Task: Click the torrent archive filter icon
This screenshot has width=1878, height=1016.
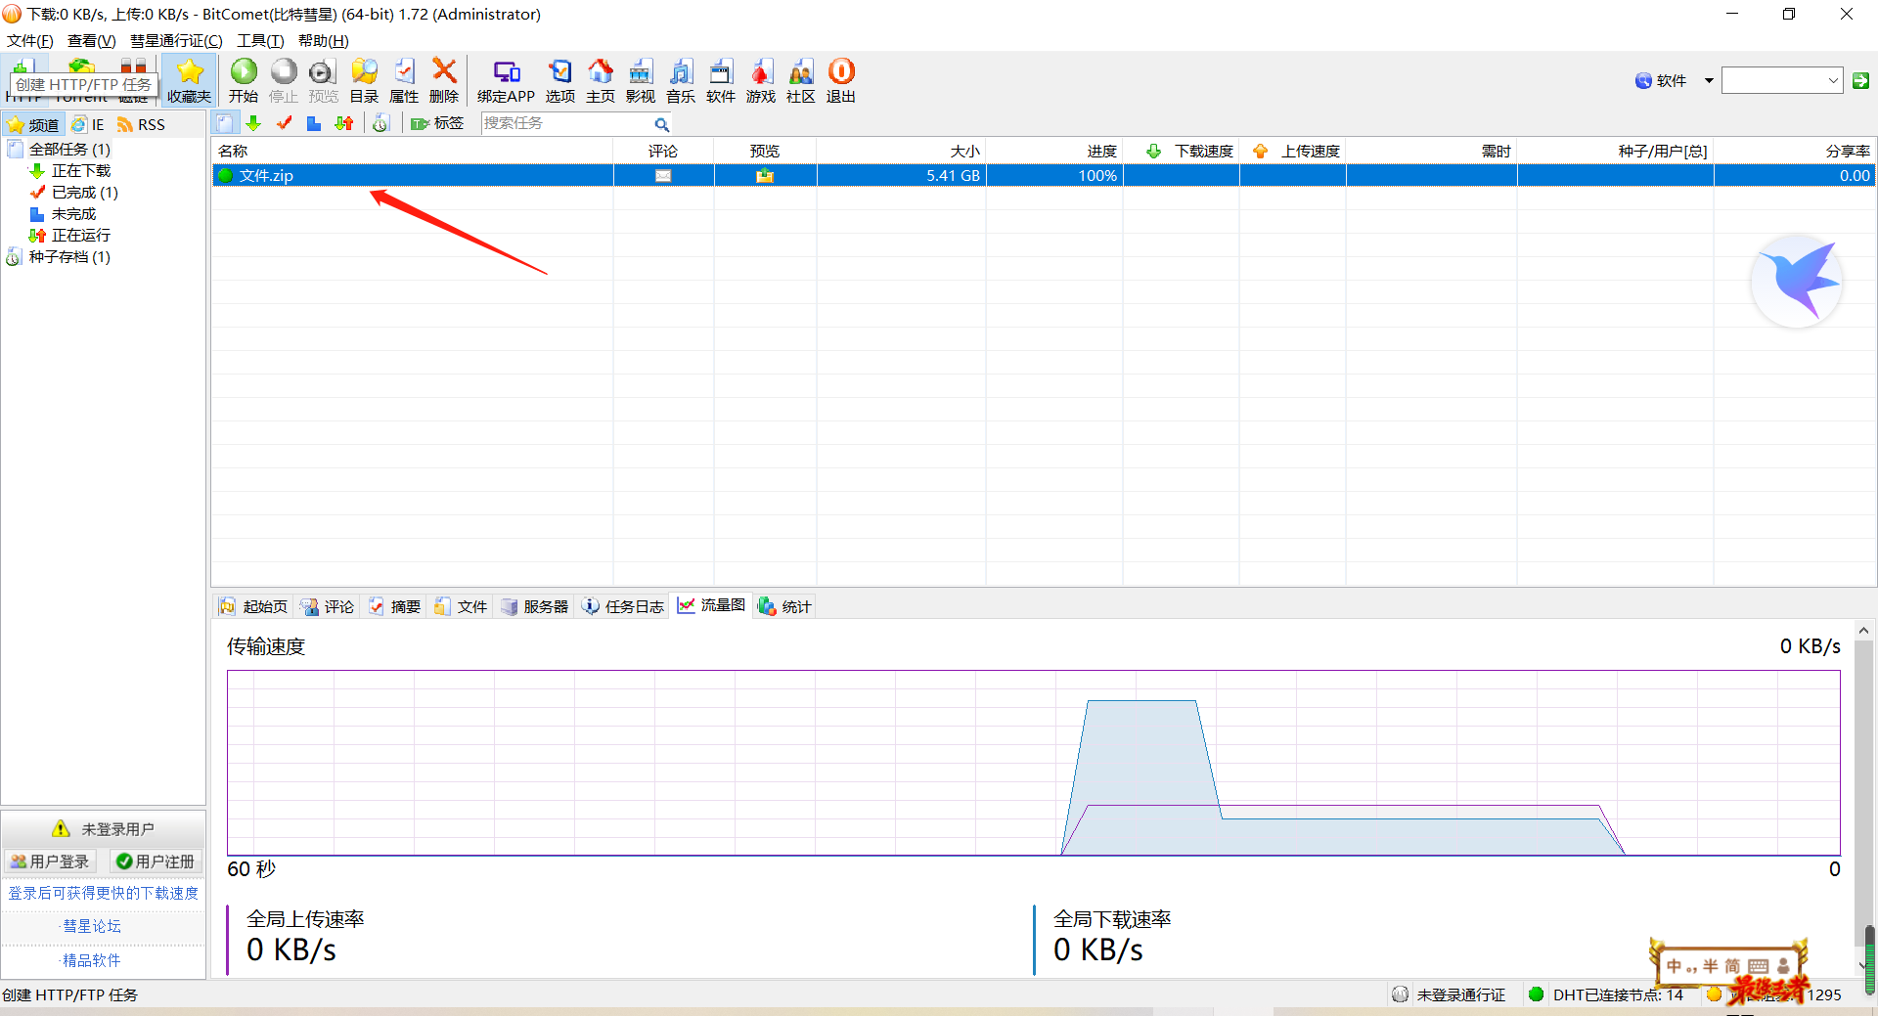Action: [x=381, y=123]
